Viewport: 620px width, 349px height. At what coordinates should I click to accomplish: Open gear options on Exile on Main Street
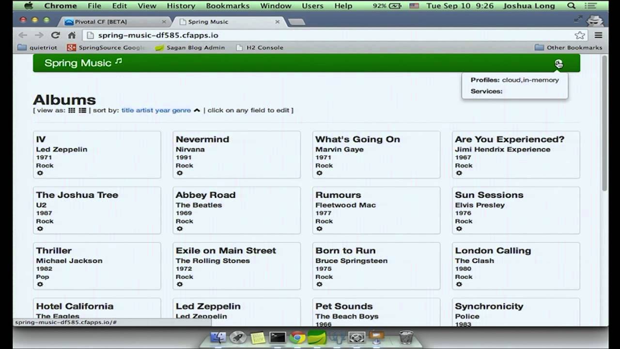pos(180,285)
